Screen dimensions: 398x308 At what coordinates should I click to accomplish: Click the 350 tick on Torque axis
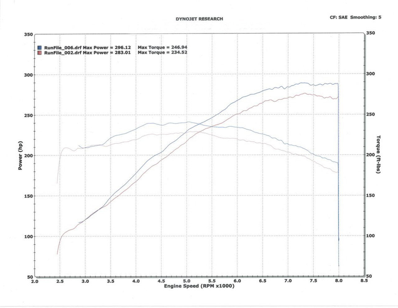371,33
